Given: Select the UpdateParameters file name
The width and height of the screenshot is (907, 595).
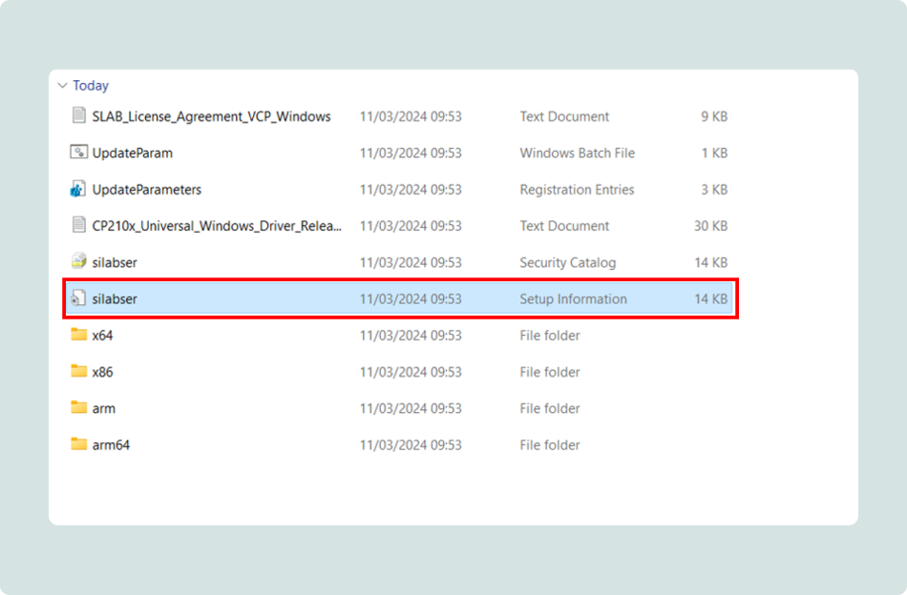Looking at the screenshot, I should [147, 190].
